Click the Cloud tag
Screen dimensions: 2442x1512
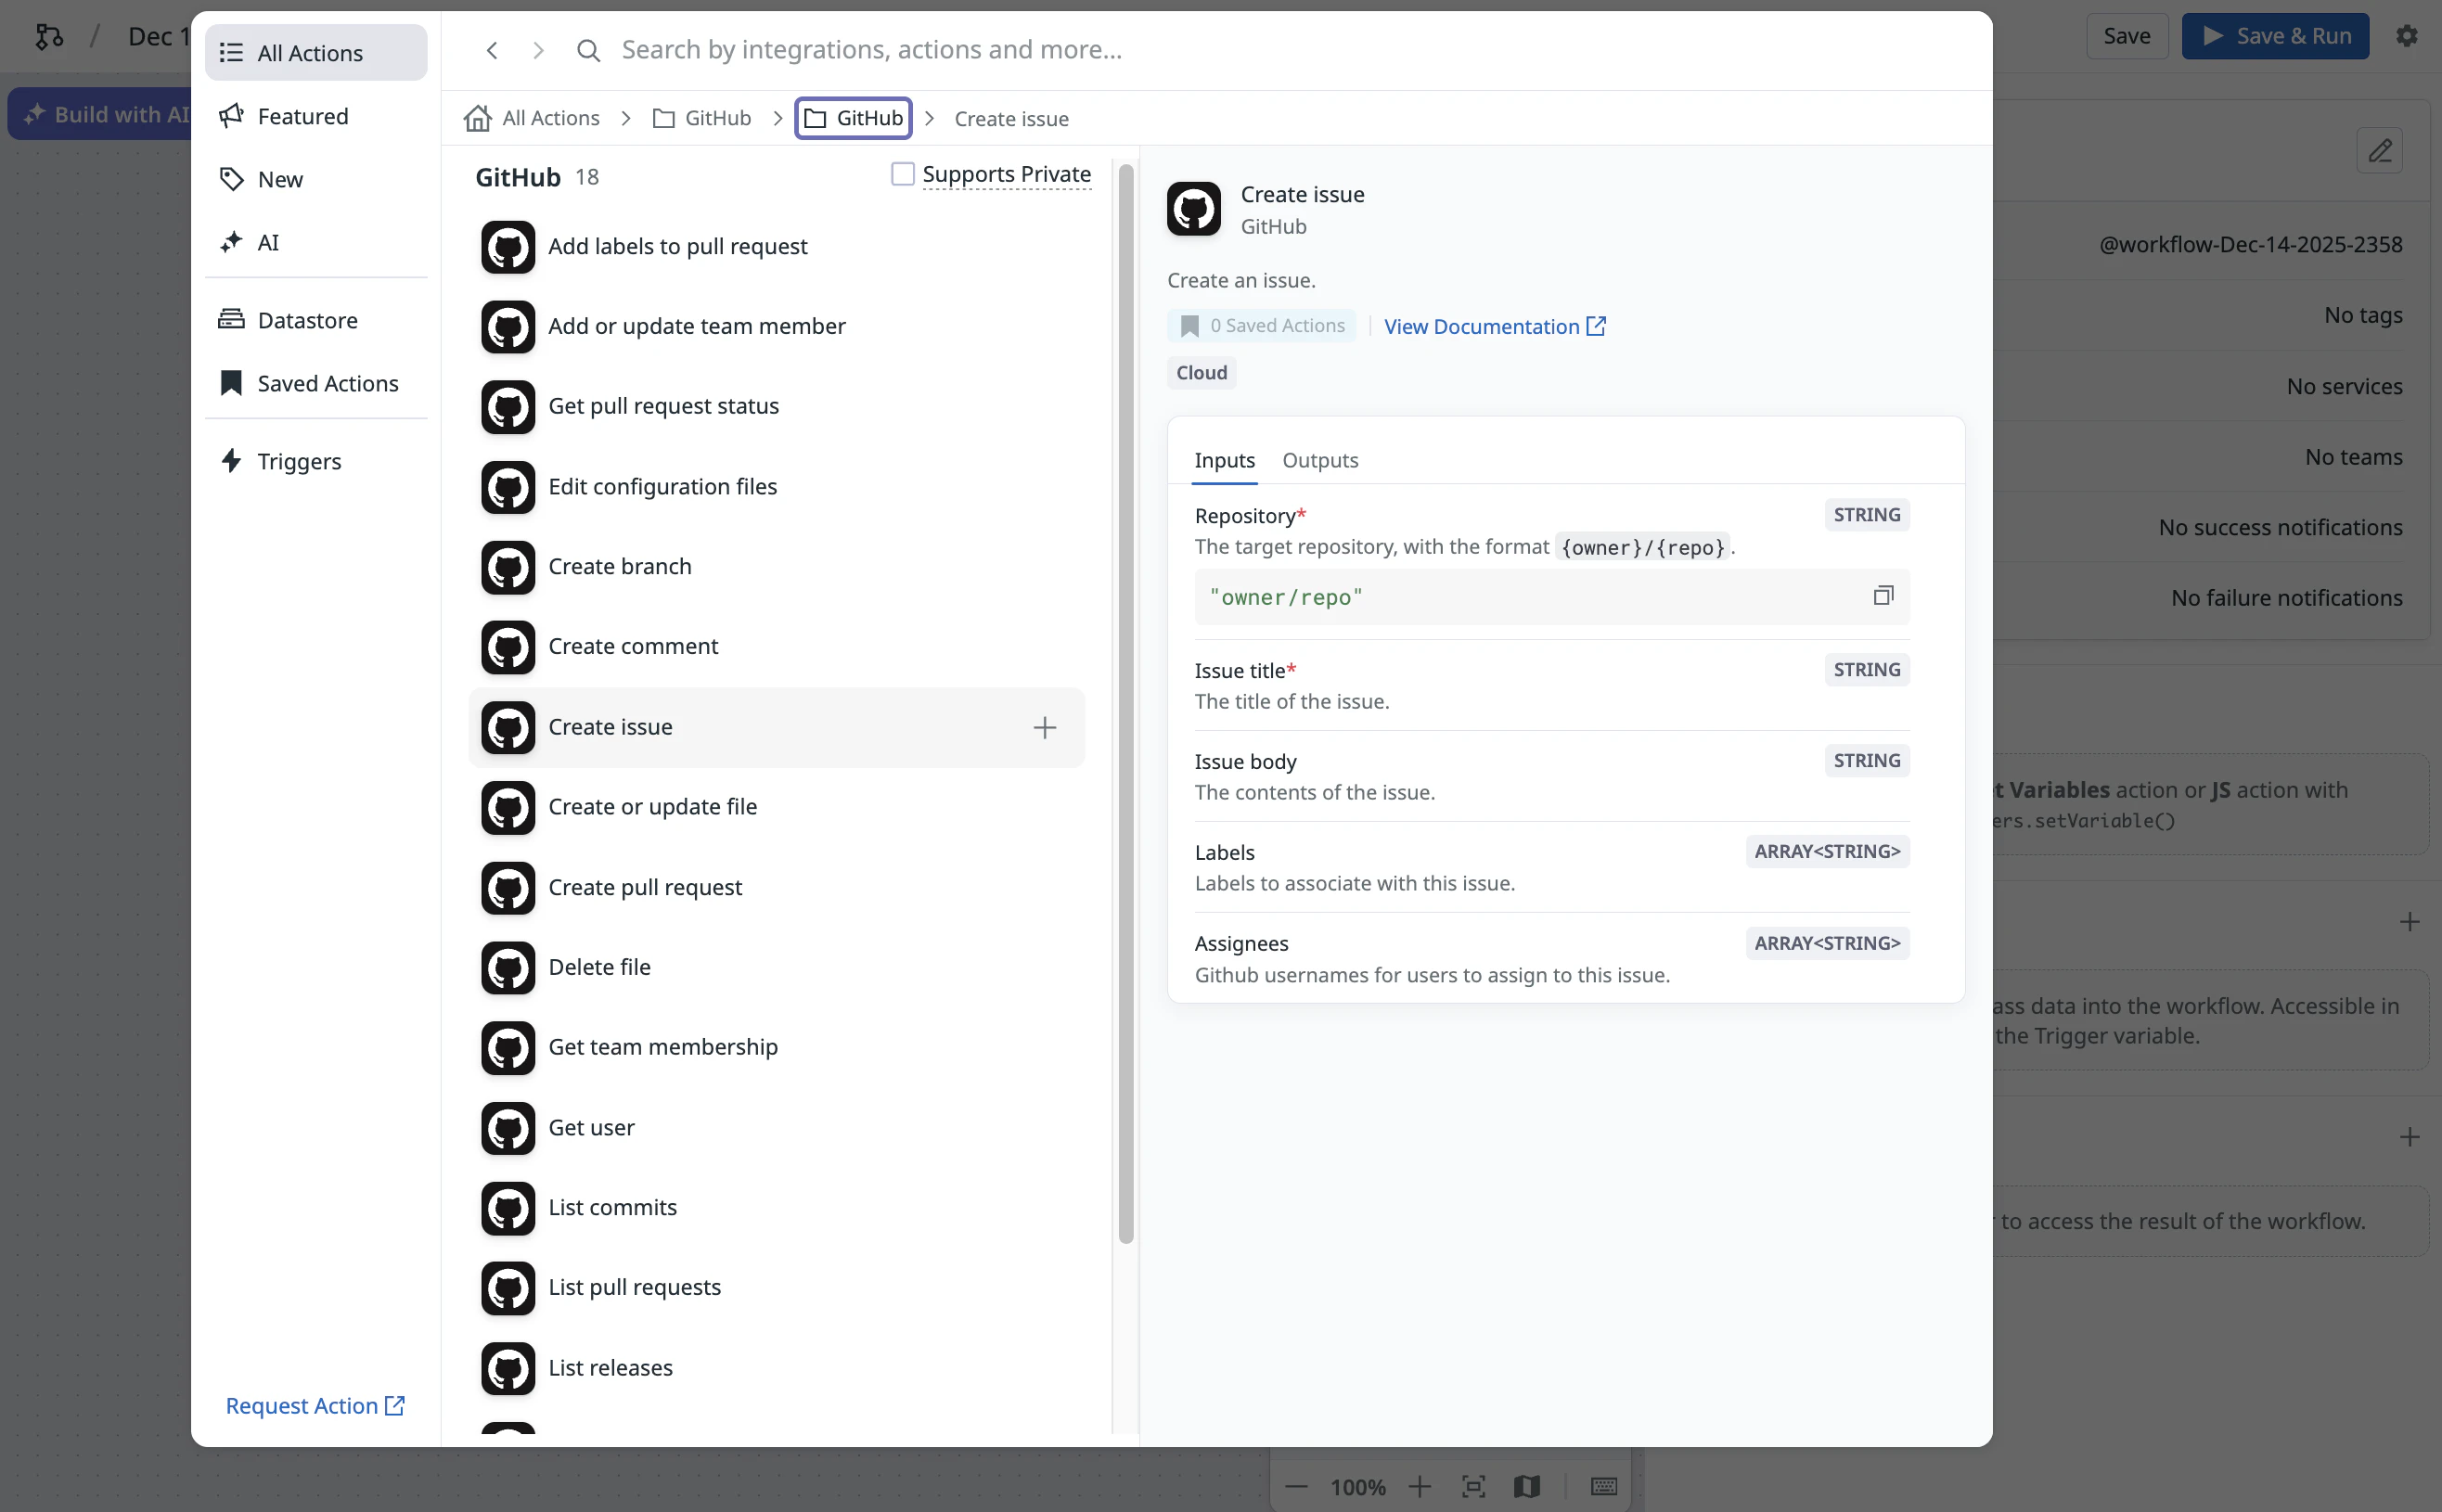pos(1201,372)
